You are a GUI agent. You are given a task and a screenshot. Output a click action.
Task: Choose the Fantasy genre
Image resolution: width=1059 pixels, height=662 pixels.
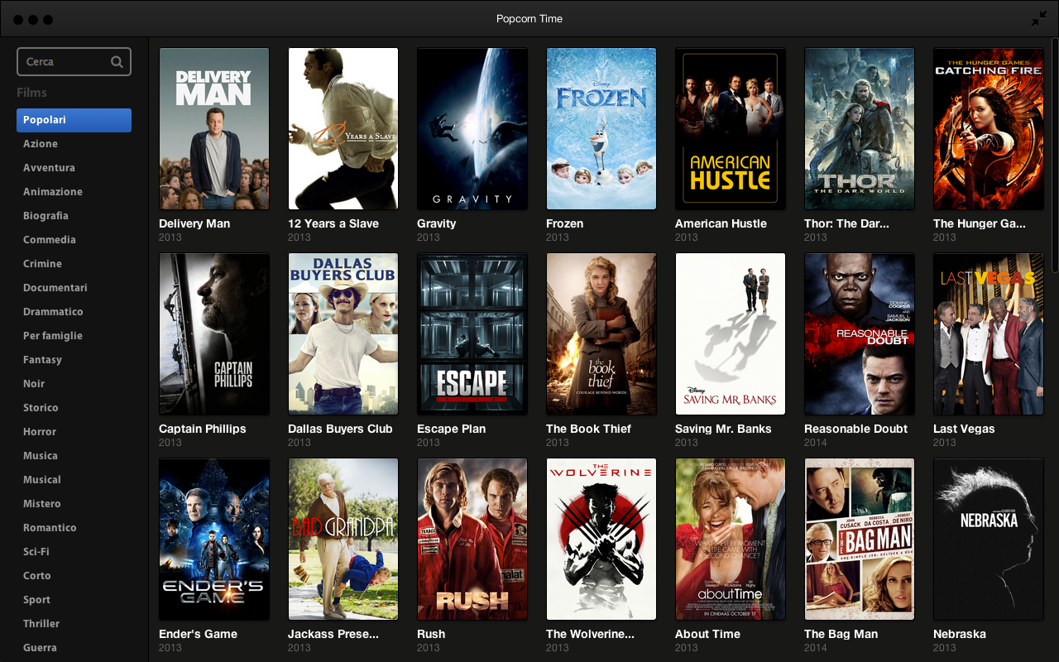pos(42,360)
